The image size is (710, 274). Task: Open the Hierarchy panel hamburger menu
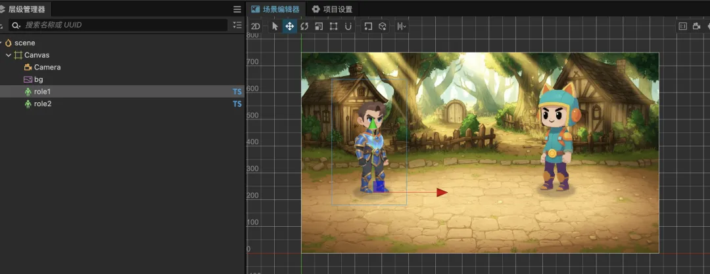coord(237,9)
